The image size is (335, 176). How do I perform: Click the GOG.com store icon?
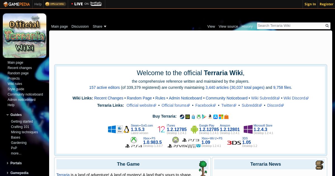click(x=188, y=117)
